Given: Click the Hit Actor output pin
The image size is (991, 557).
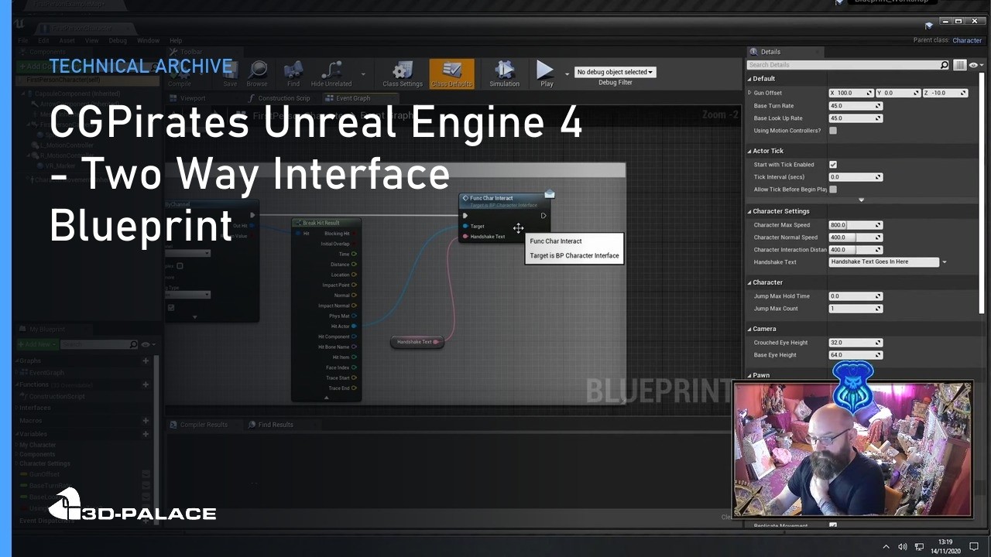Looking at the screenshot, I should (354, 326).
